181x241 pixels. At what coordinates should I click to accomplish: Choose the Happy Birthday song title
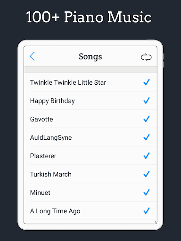52,101
